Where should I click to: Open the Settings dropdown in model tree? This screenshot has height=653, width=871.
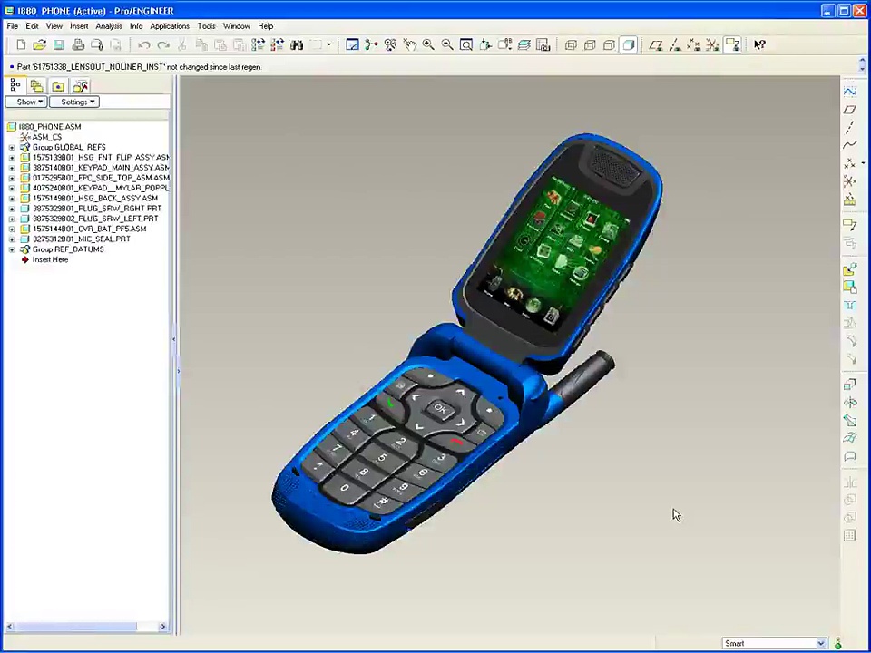click(x=77, y=102)
